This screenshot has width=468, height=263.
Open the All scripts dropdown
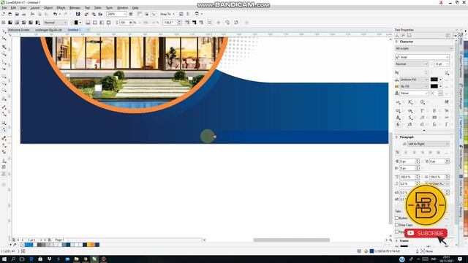point(424,48)
